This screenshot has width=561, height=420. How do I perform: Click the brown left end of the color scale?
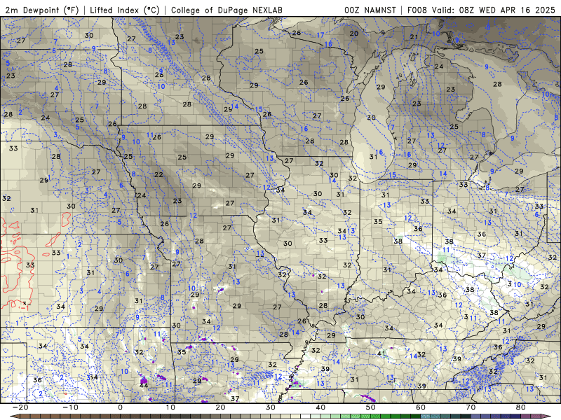pos(16,416)
